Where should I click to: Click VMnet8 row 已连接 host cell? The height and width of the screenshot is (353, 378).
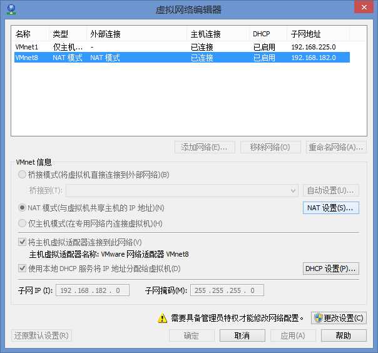(x=202, y=58)
